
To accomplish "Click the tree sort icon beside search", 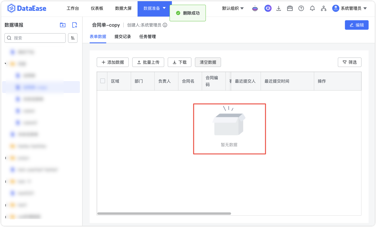I will 73,38.
